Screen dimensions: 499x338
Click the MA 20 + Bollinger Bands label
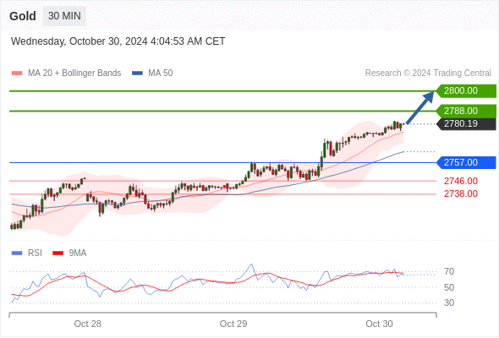(x=74, y=74)
